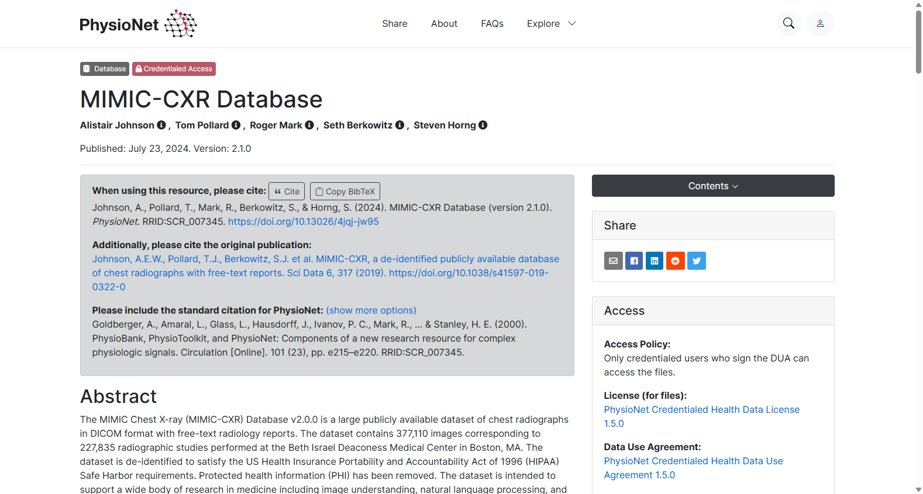This screenshot has height=494, width=923.
Task: Show info for Tom Pollard
Action: click(x=236, y=125)
